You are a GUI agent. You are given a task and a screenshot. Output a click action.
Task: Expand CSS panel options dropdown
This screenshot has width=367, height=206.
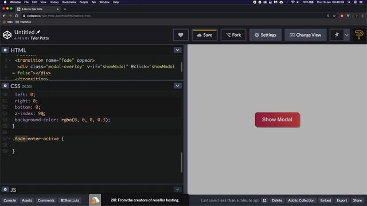tap(177, 86)
